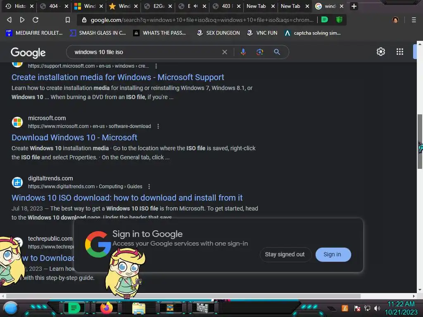Click into the Google search field
Viewport: 423px width, 317px height.
click(146, 52)
